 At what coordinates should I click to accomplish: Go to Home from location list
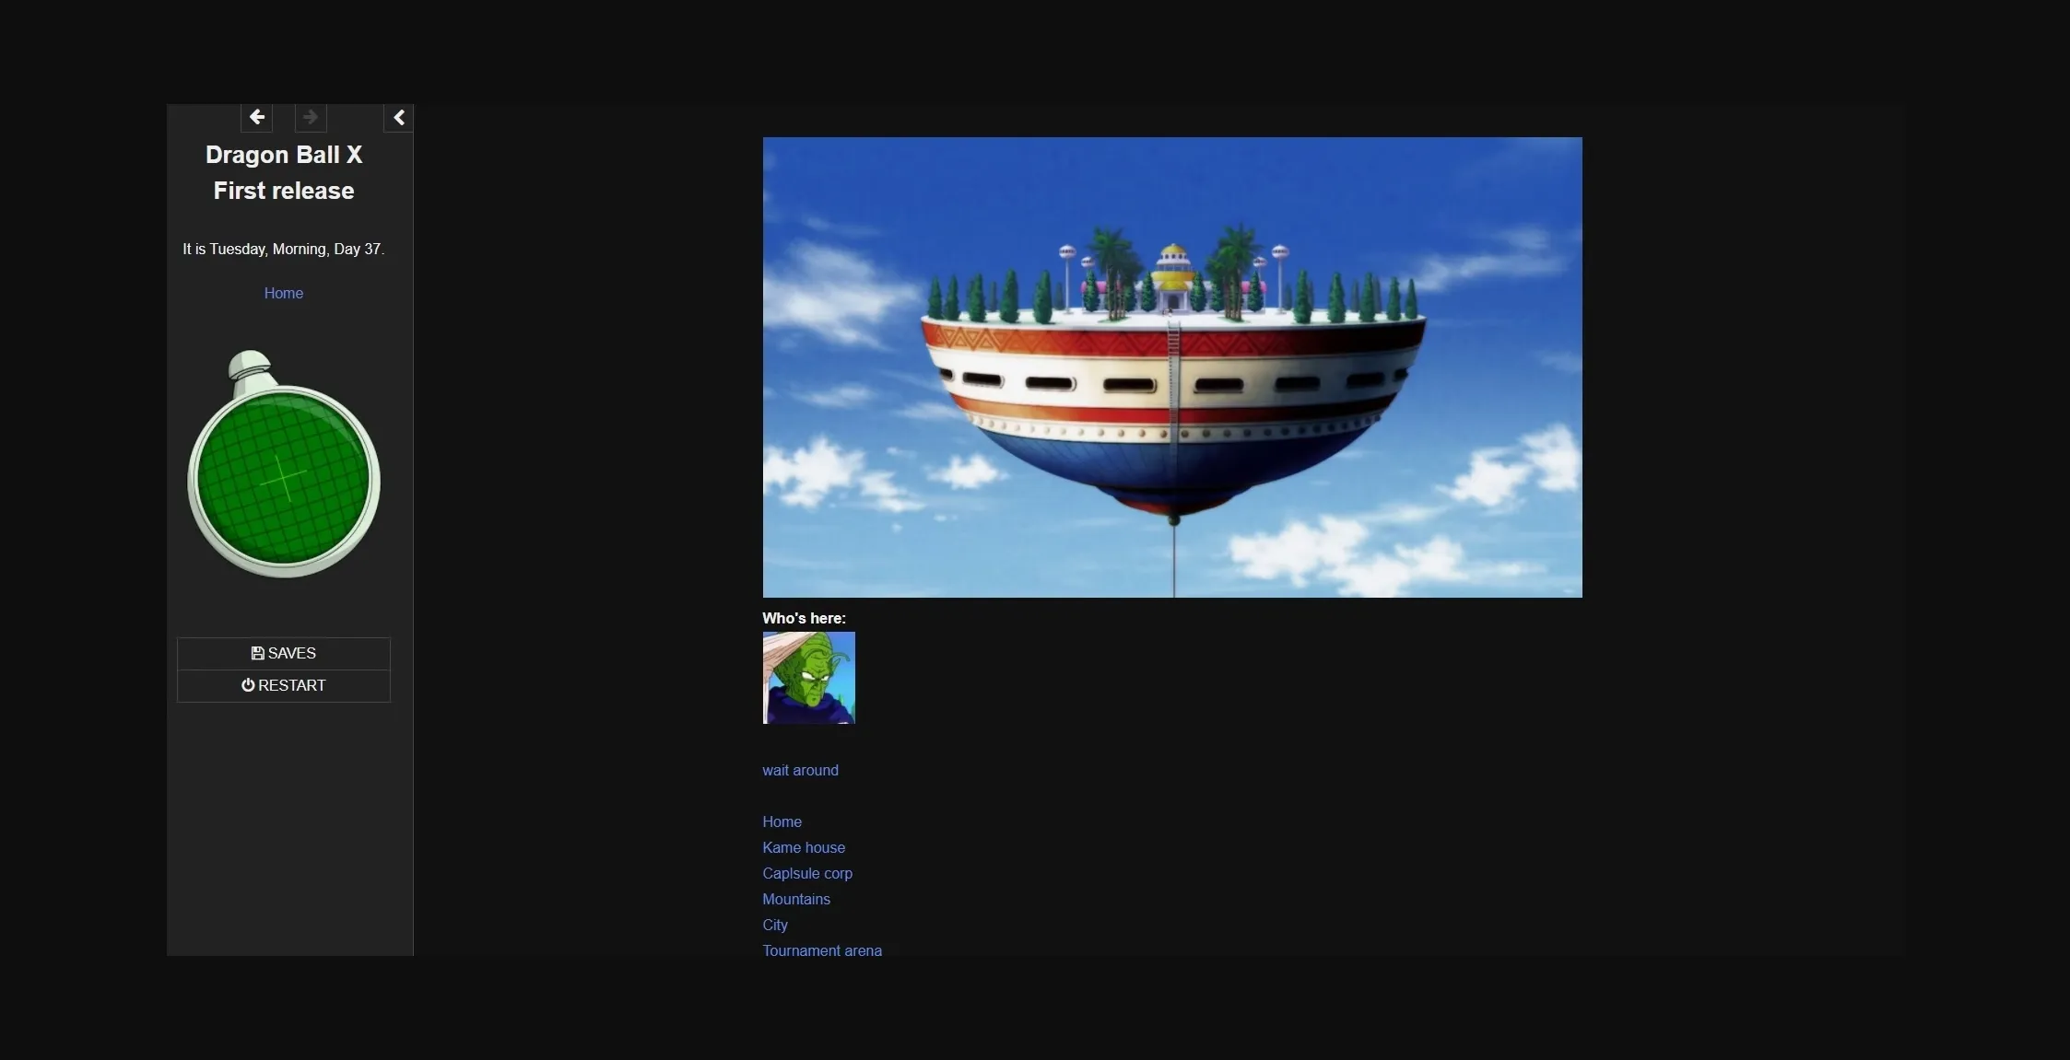[782, 821]
